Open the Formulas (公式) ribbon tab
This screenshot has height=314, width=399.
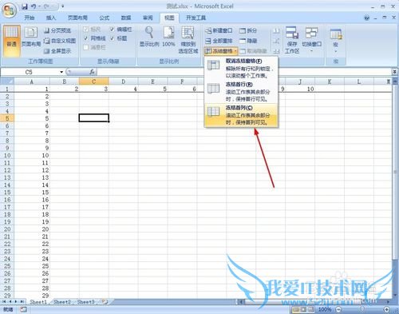point(104,18)
